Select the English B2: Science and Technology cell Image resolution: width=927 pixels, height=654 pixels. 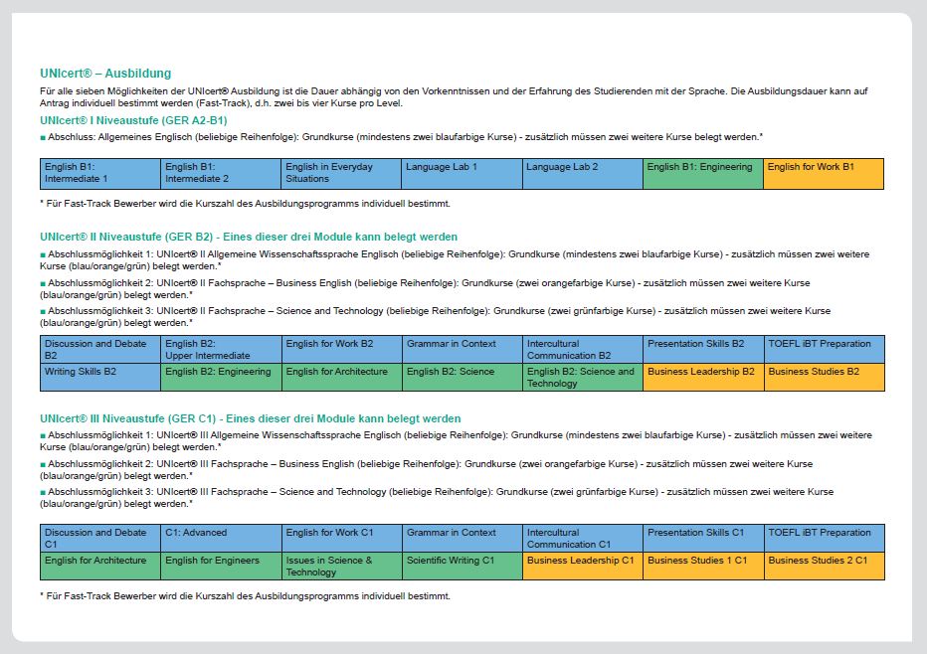pyautogui.click(x=583, y=377)
